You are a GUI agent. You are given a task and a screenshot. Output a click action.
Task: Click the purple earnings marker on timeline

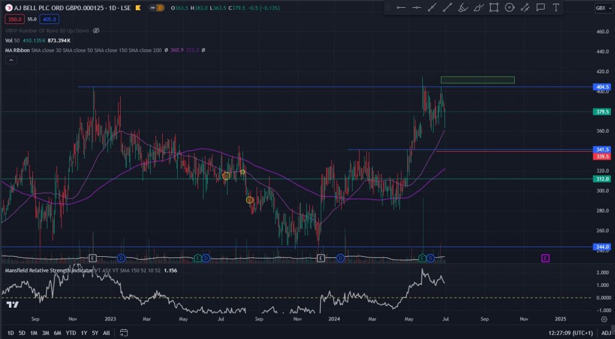(x=545, y=258)
